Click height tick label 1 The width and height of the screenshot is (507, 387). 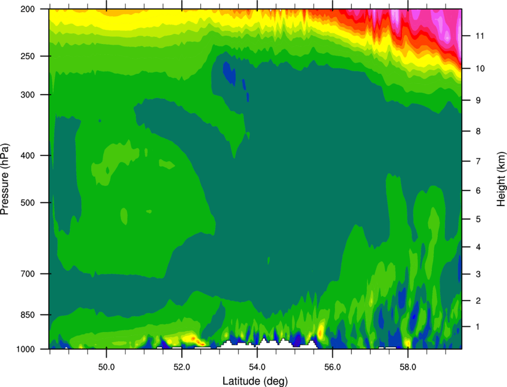(x=478, y=327)
